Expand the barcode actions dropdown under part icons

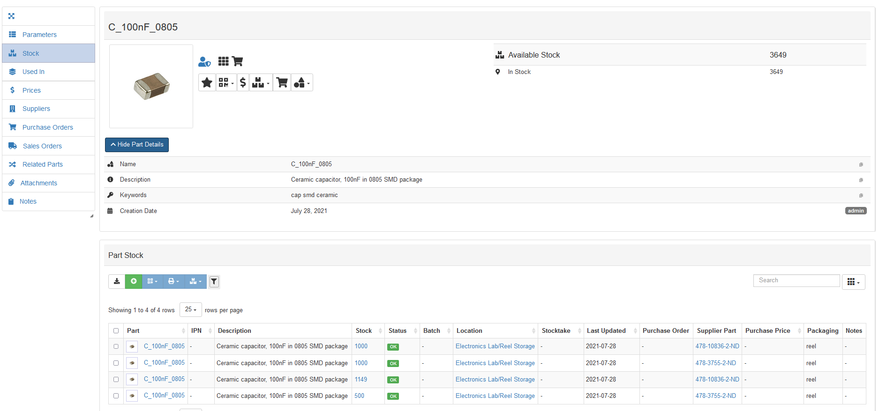click(226, 83)
